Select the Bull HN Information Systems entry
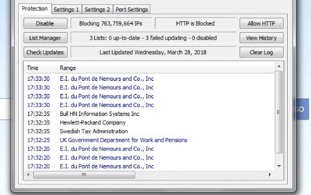Screen dimensions: 311x195 (x=99, y=114)
